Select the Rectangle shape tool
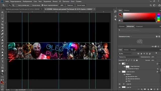The image size is (161, 91). (x=2, y=68)
